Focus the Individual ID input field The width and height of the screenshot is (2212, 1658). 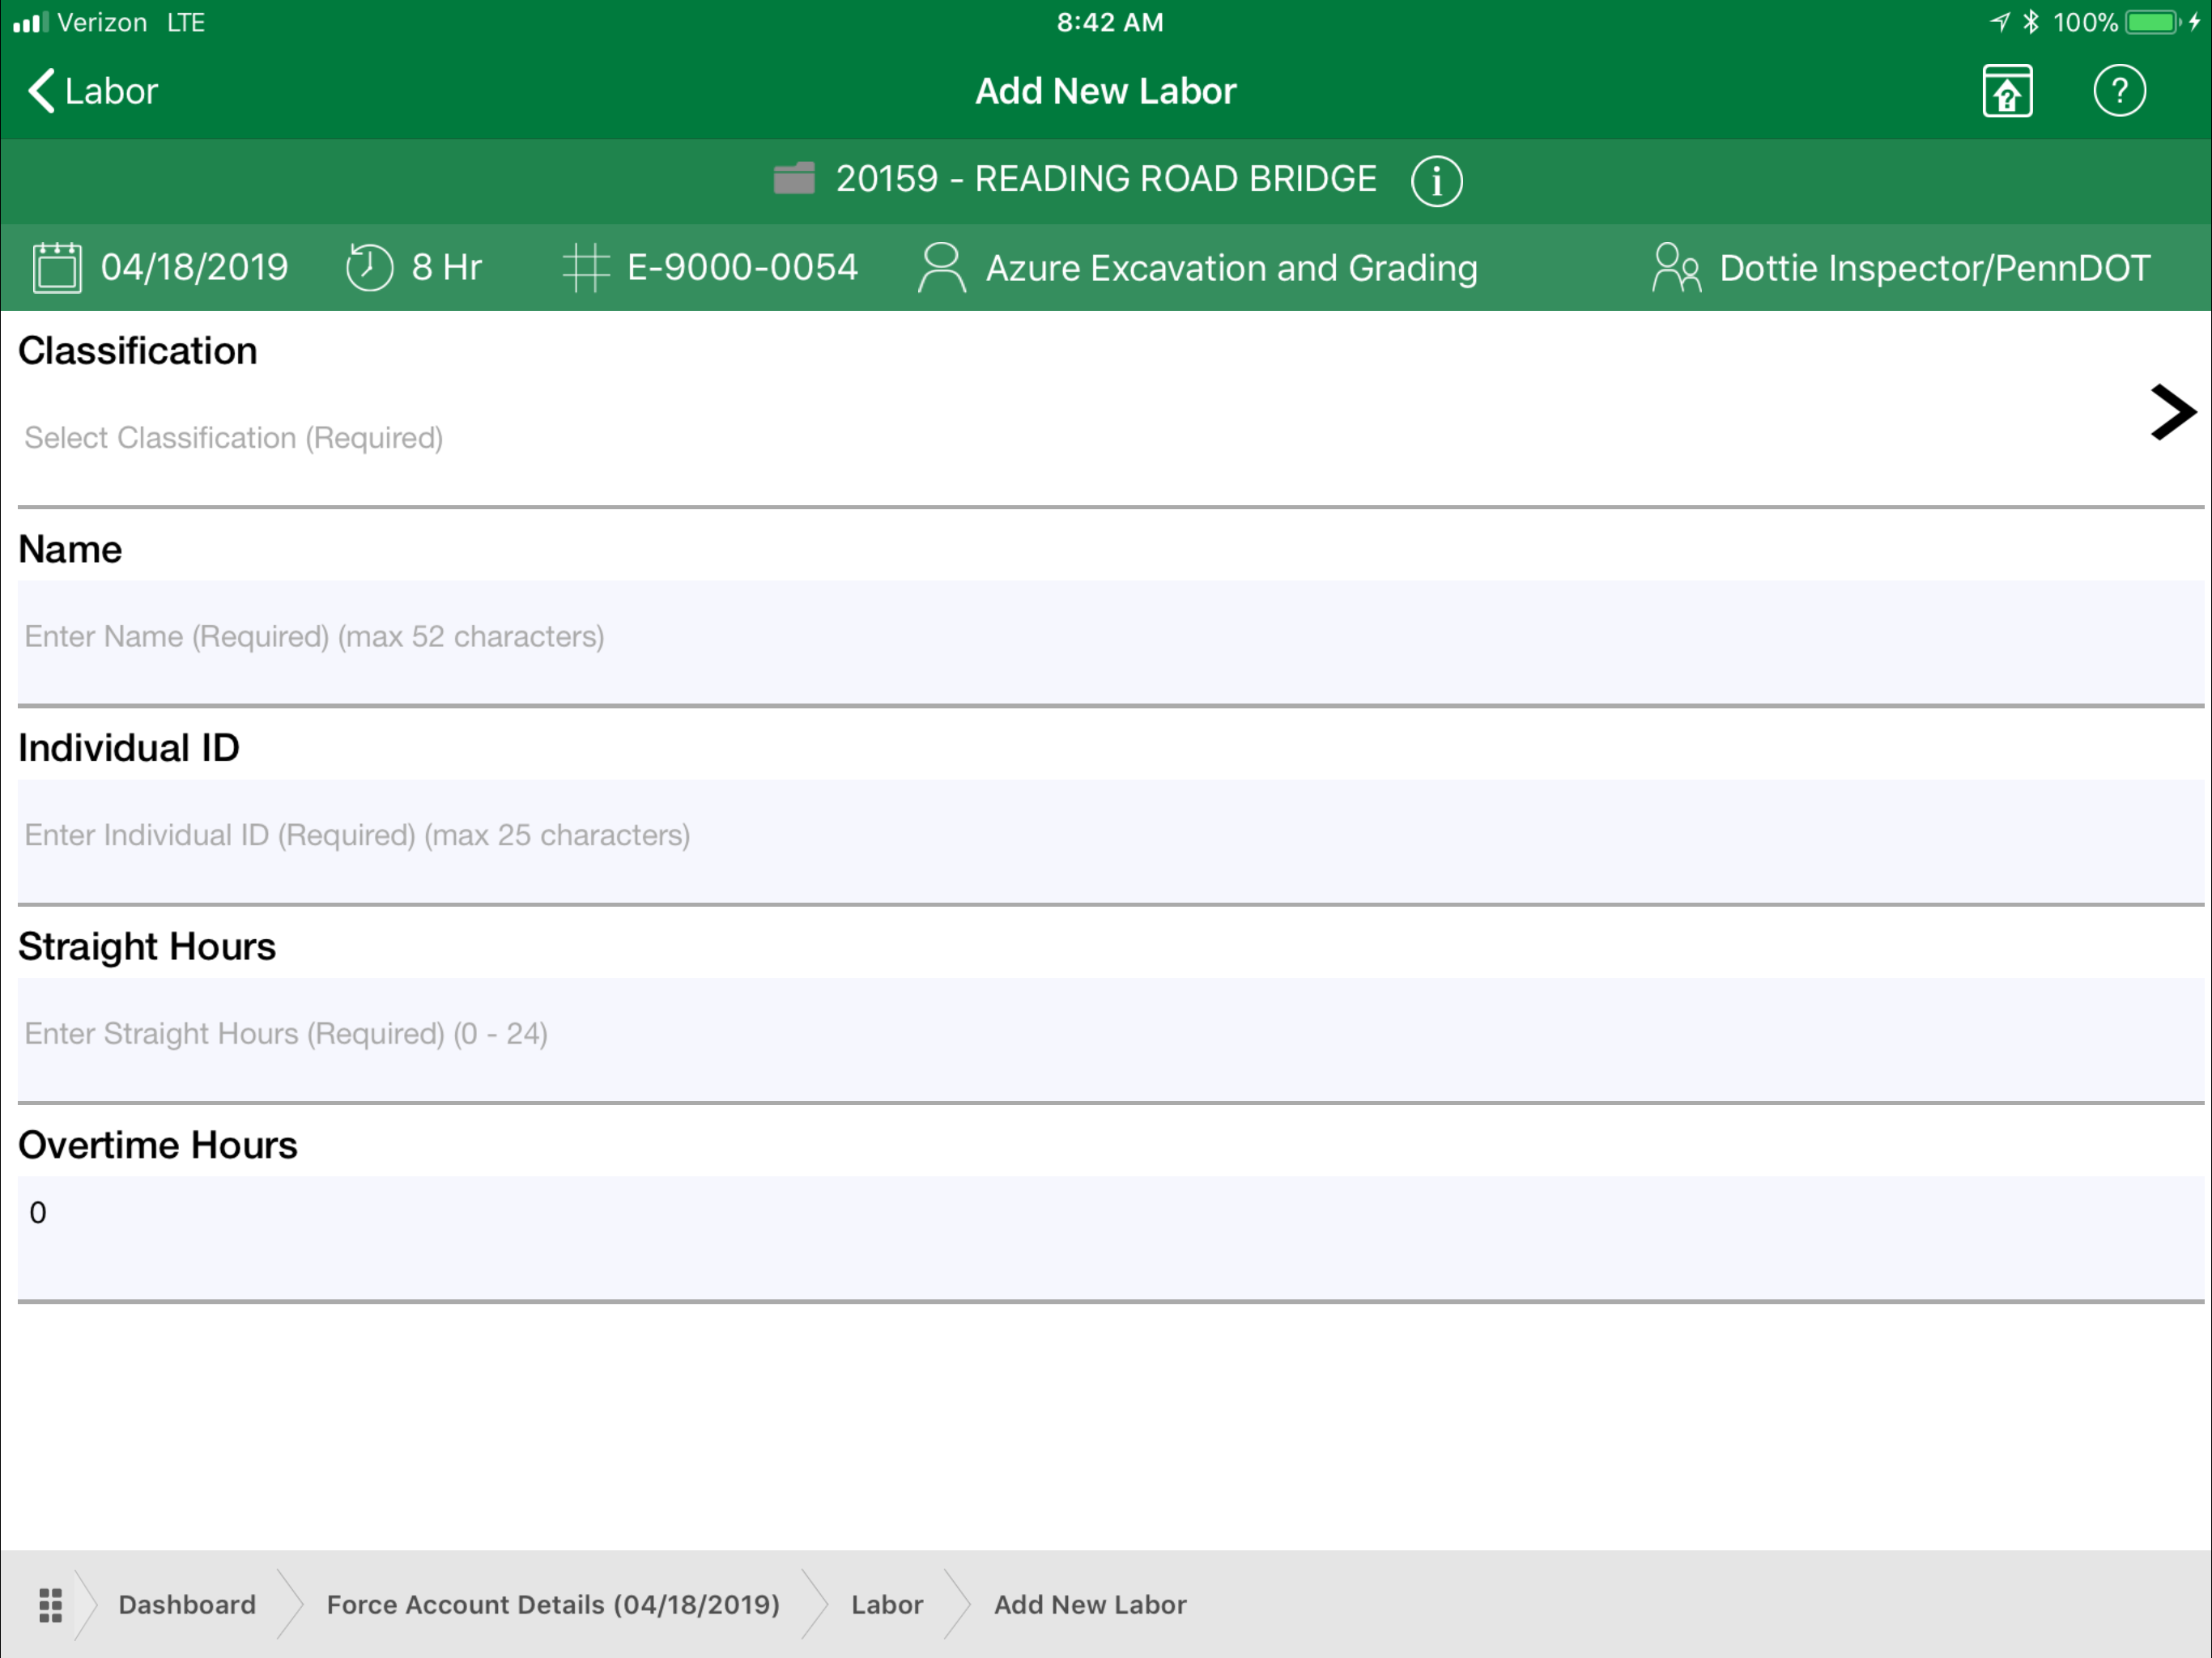coord(1111,840)
